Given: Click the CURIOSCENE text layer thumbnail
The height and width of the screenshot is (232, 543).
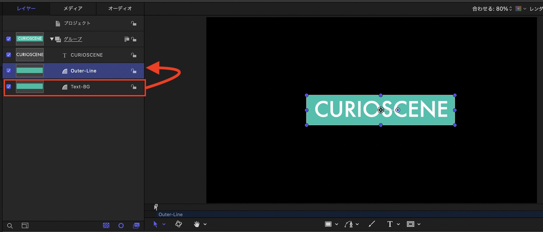Looking at the screenshot, I should click(x=30, y=55).
